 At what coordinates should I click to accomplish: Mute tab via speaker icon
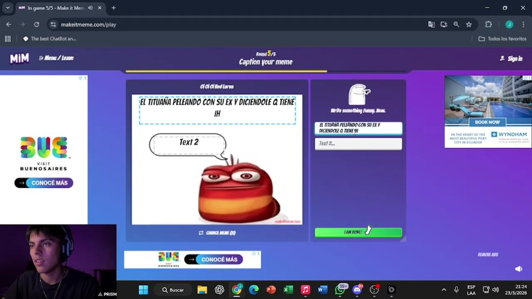(x=90, y=8)
